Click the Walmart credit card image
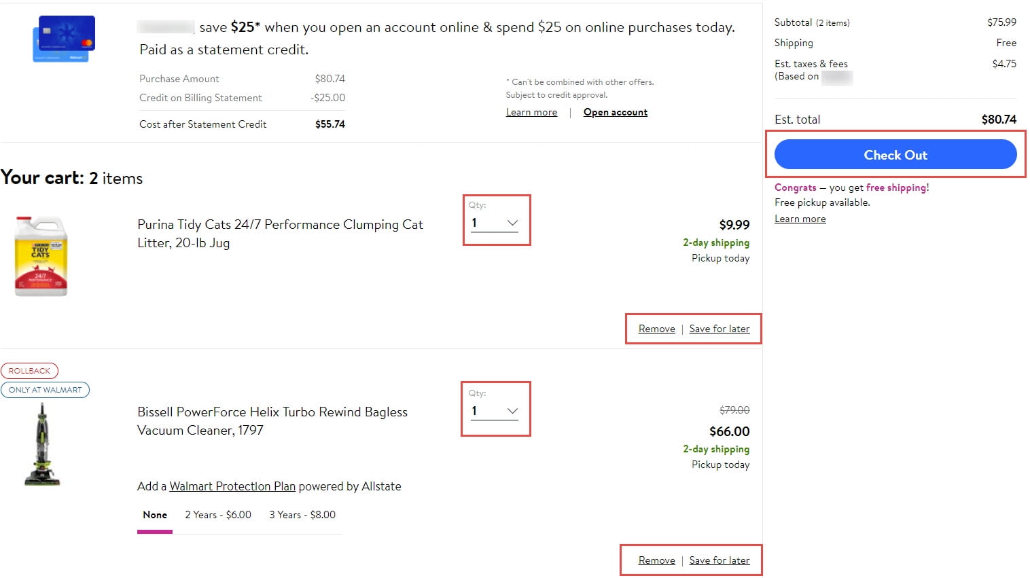Image resolution: width=1030 pixels, height=578 pixels. 64,39
